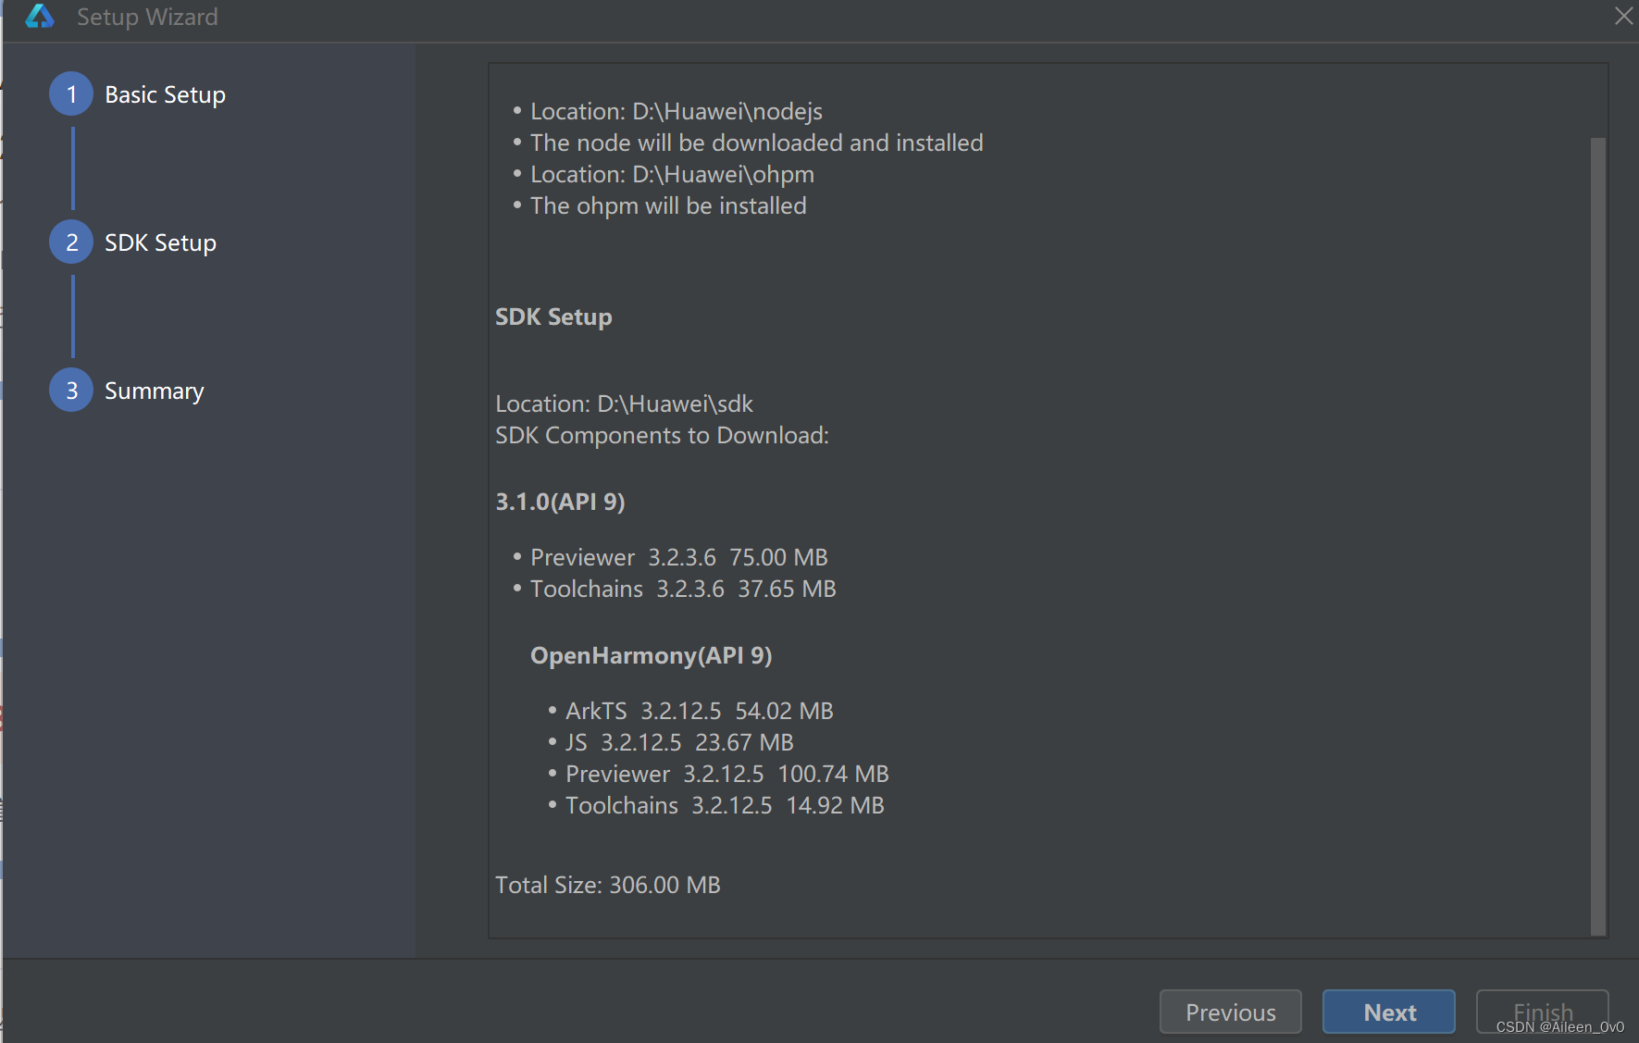Click the Finish button

(x=1542, y=1012)
